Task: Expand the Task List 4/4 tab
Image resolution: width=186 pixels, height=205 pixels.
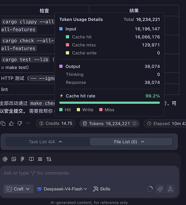Action: click(45, 142)
